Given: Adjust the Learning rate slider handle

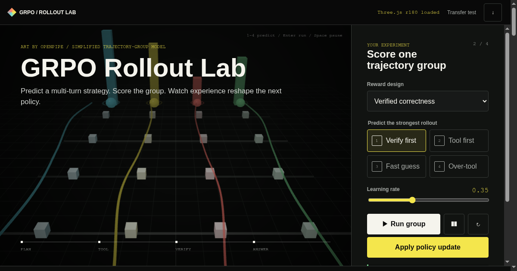Looking at the screenshot, I should (x=412, y=200).
